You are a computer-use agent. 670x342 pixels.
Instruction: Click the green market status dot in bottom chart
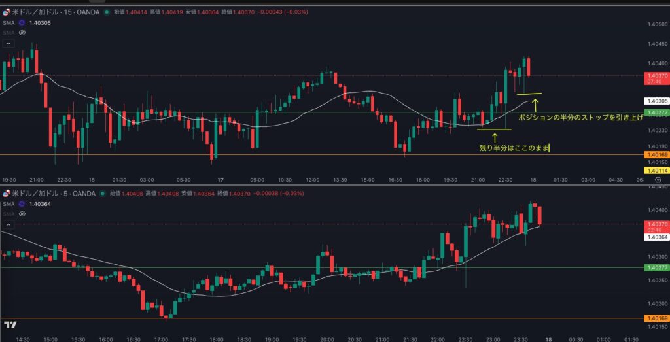(103, 194)
